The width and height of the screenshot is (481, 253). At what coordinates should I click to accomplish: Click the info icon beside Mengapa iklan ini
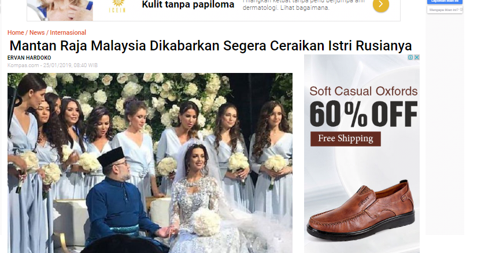pyautogui.click(x=461, y=10)
